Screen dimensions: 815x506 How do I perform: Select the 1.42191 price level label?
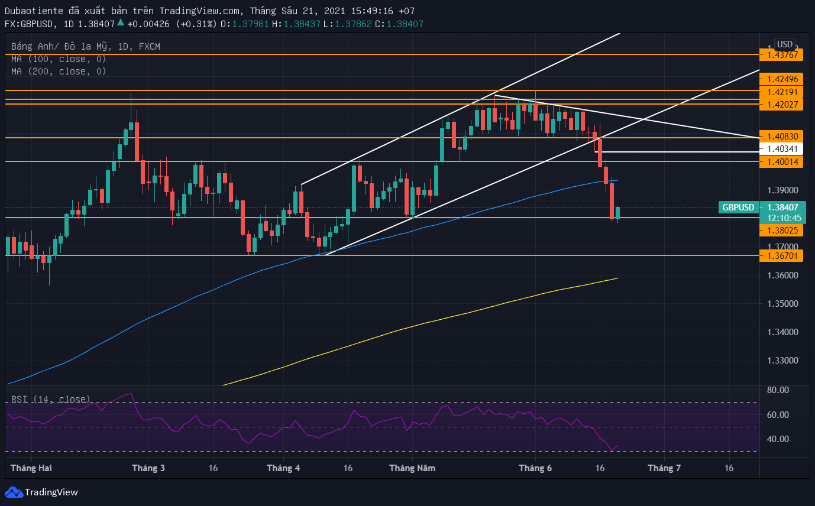pos(782,92)
